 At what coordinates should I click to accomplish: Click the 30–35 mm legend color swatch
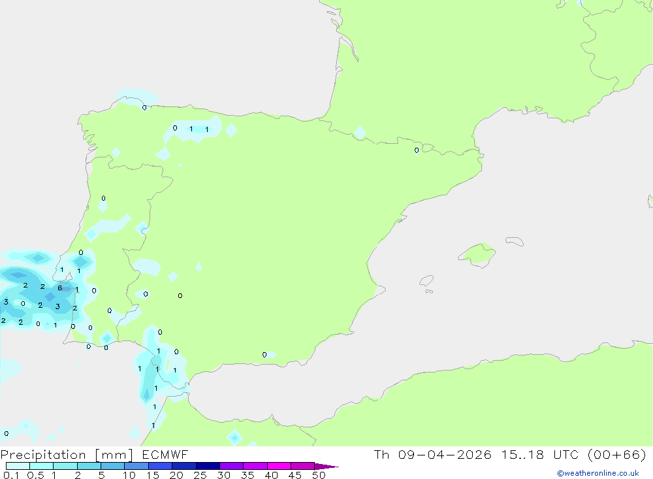pyautogui.click(x=231, y=466)
